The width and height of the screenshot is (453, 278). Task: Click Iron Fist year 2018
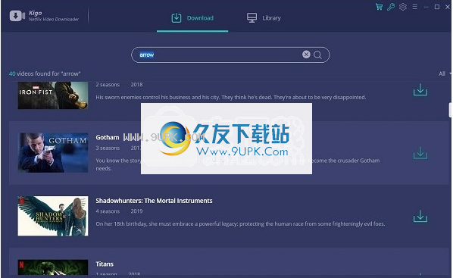pyautogui.click(x=136, y=85)
